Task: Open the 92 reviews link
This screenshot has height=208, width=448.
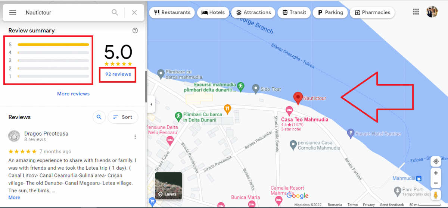Action: tap(118, 74)
